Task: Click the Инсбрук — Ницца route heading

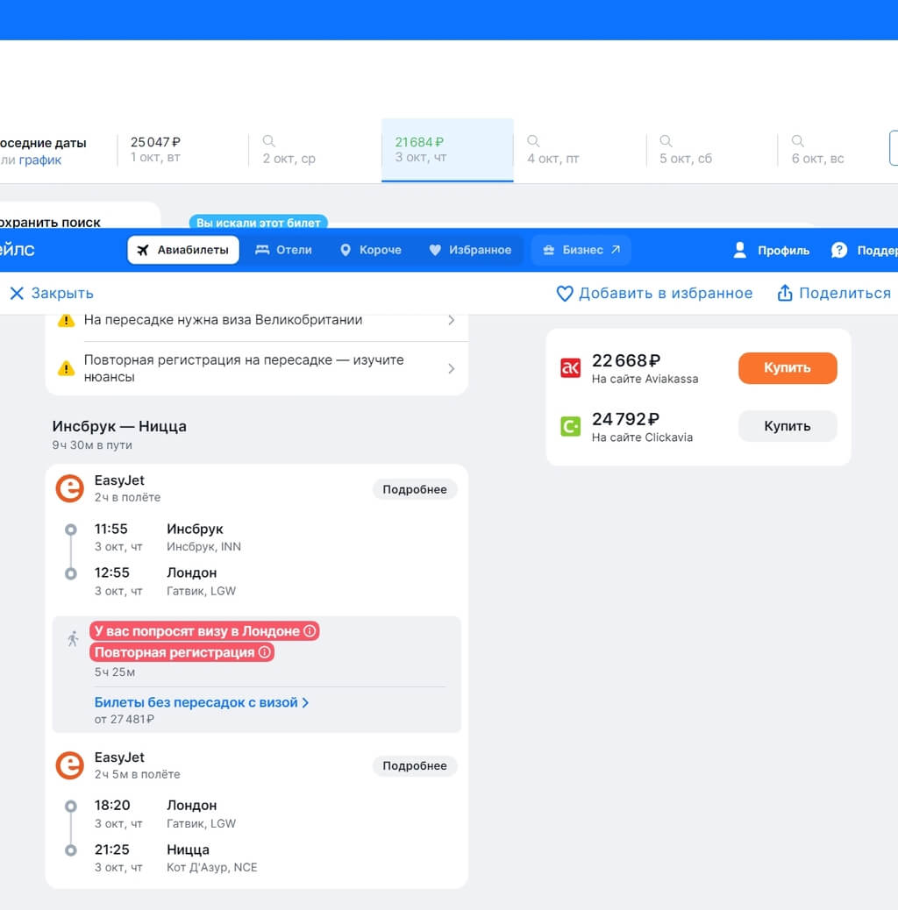Action: click(119, 427)
